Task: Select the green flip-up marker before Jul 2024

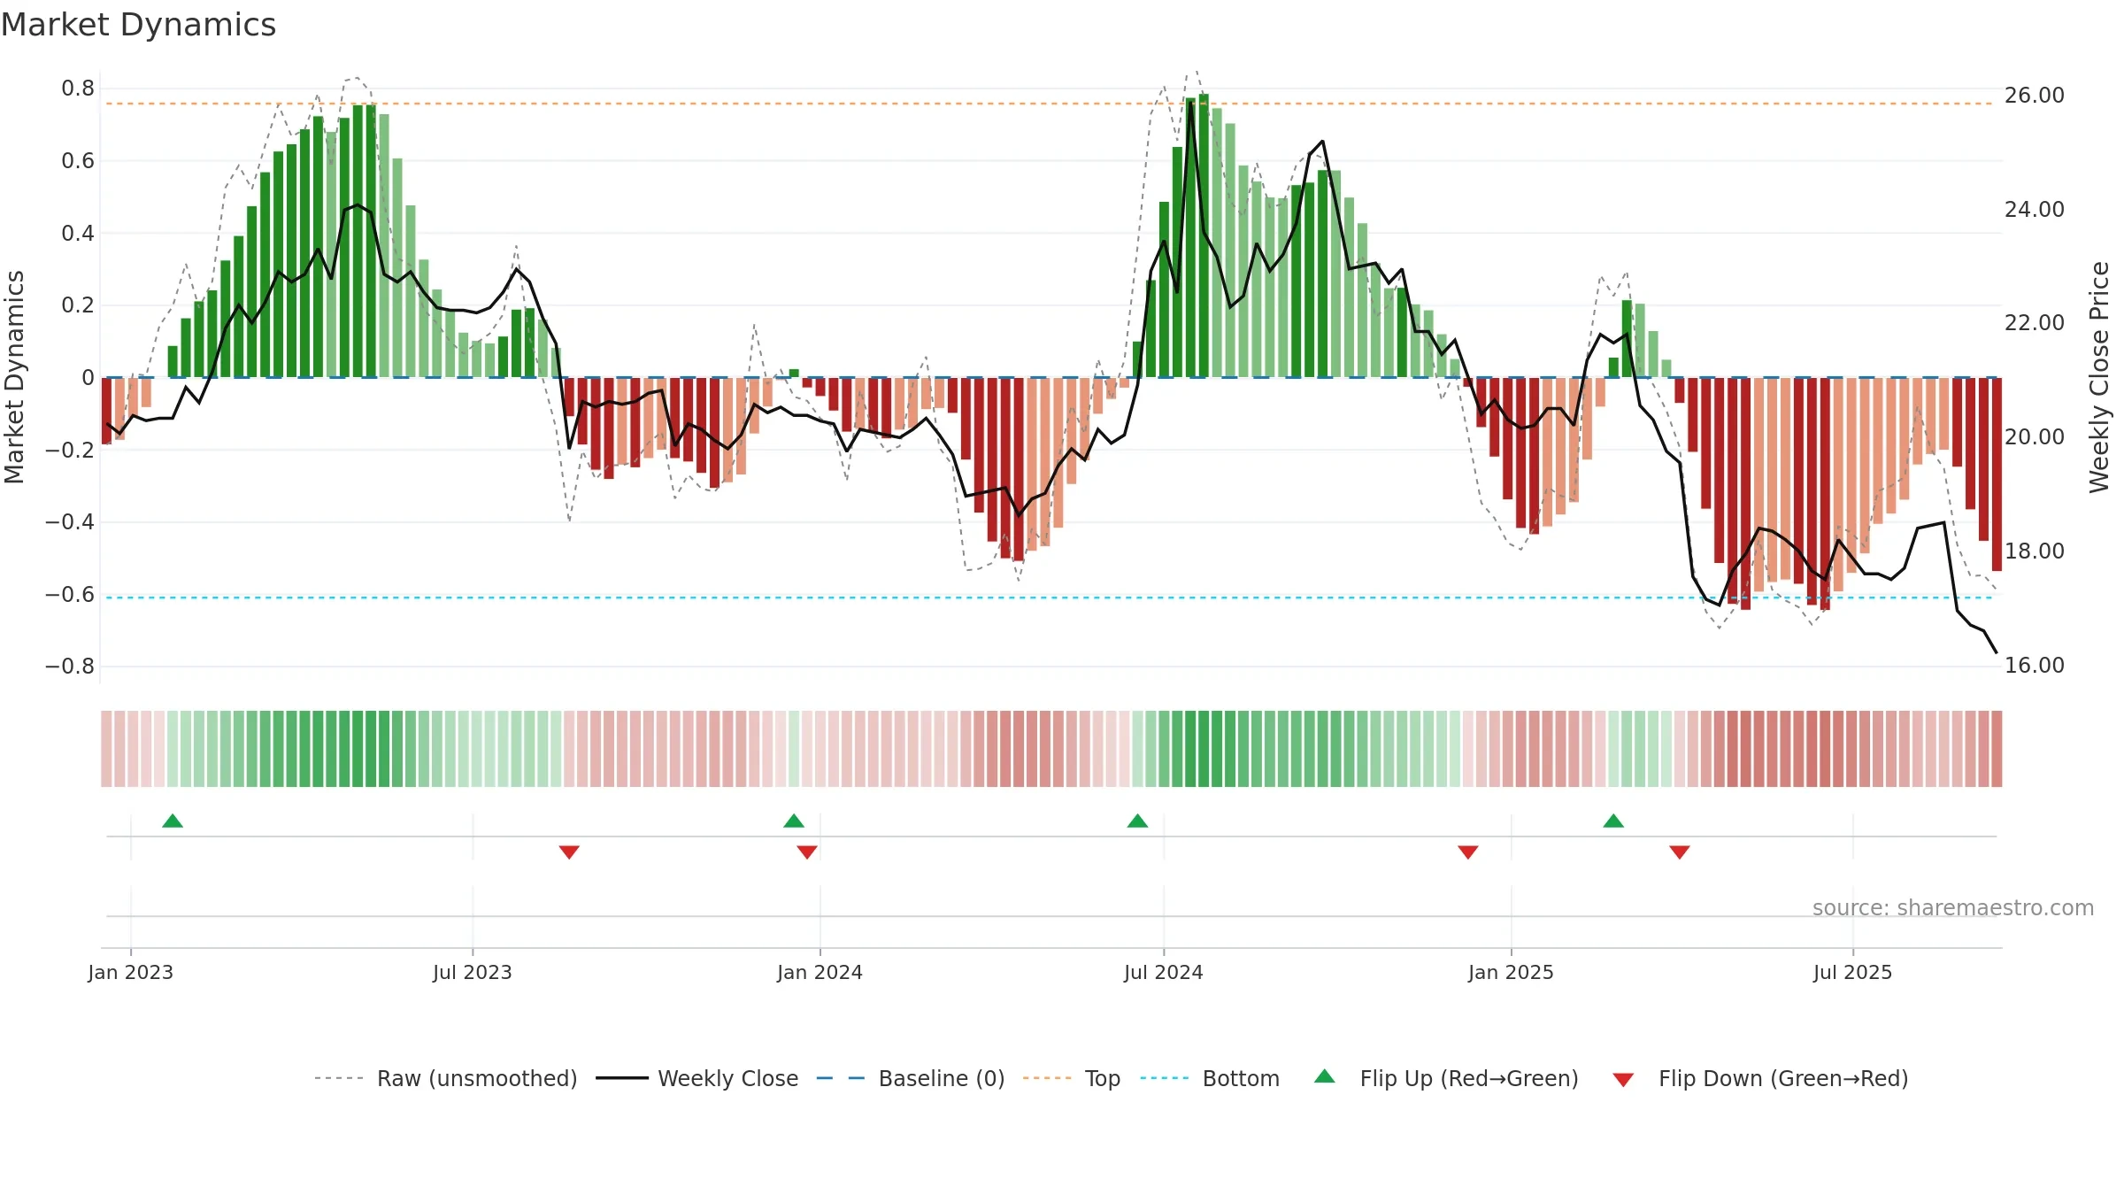Action: 1137,821
